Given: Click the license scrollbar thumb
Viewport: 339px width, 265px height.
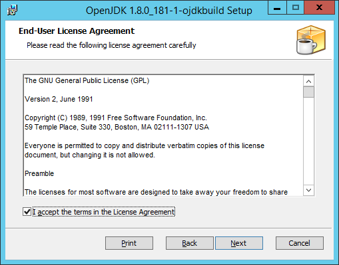Looking at the screenshot, I should (308, 92).
